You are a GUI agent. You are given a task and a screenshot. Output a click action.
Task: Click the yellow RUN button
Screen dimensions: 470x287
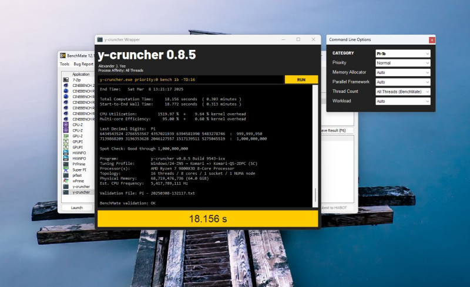(x=301, y=80)
